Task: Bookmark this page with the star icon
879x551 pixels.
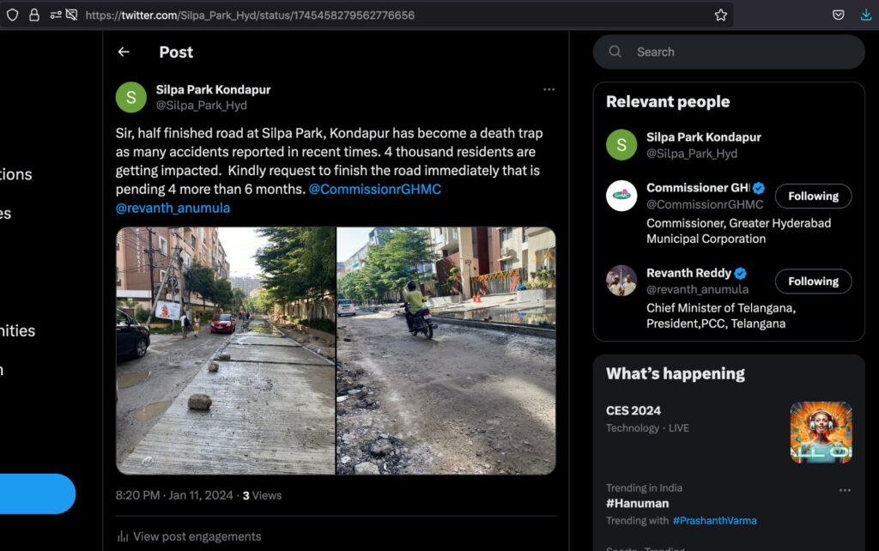Action: tap(721, 15)
